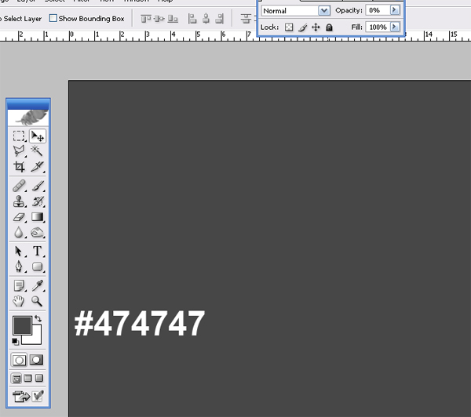
Task: Select the Brush tool
Action: pyautogui.click(x=38, y=186)
